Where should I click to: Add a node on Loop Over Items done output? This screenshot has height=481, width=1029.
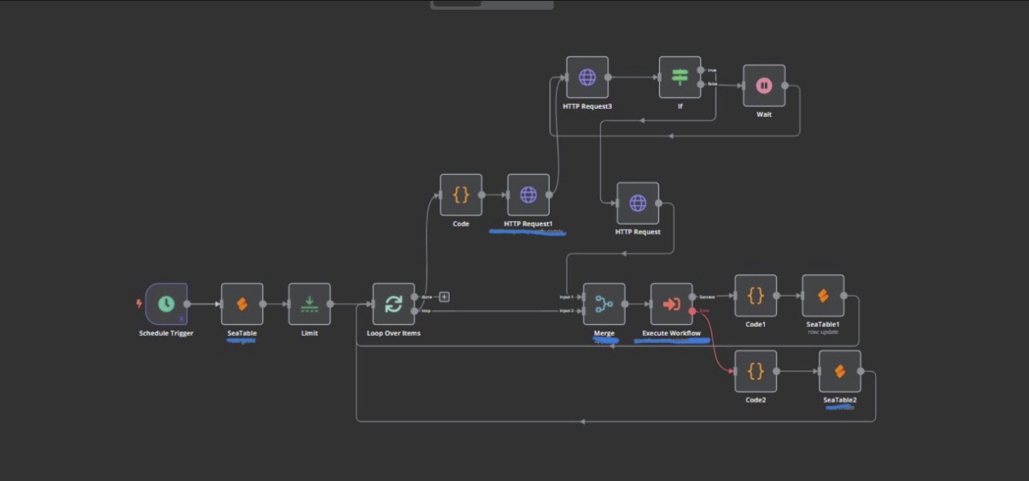[444, 297]
